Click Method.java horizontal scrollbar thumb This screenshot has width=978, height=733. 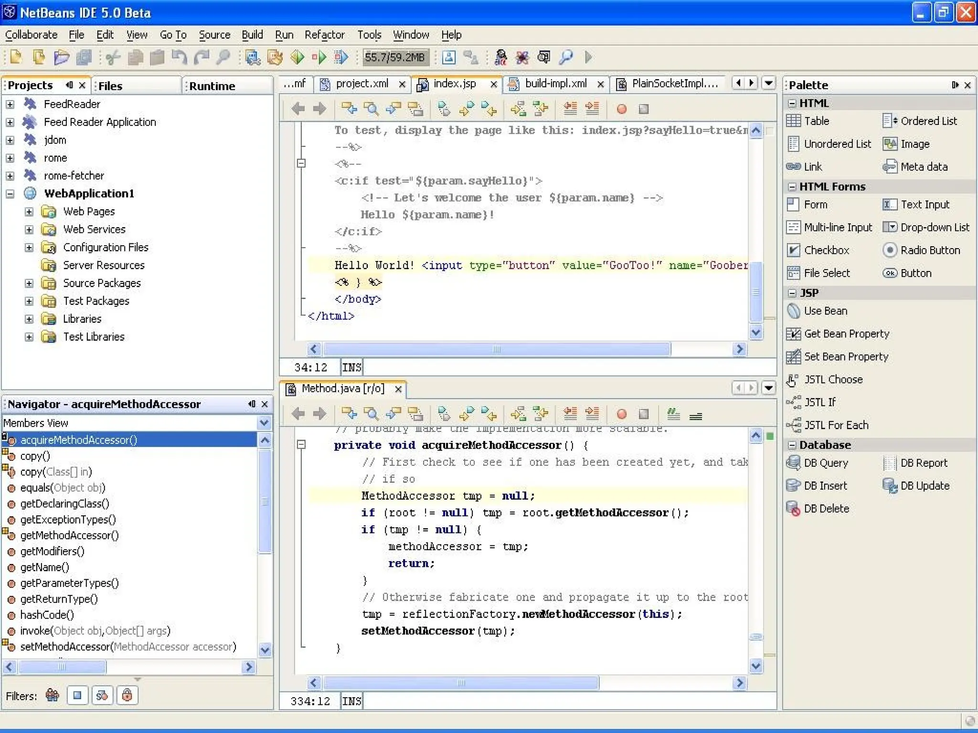(x=461, y=683)
